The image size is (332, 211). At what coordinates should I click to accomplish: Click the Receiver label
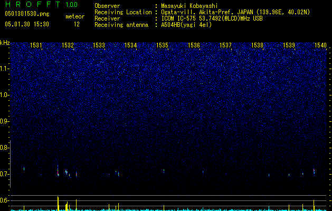point(107,18)
